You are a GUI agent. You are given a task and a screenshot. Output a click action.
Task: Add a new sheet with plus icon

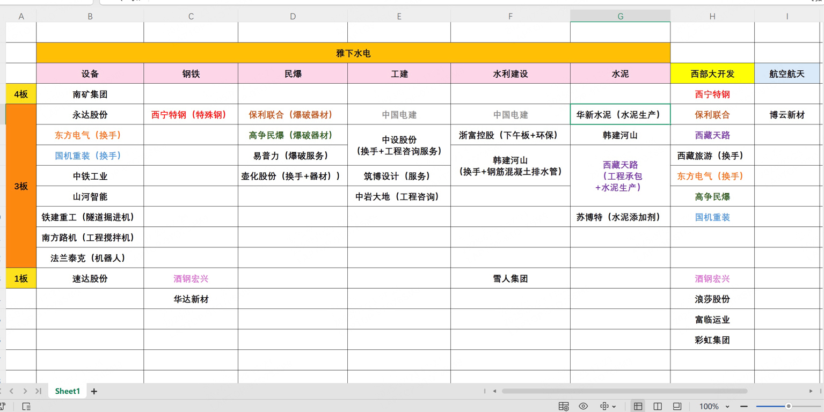(x=94, y=392)
